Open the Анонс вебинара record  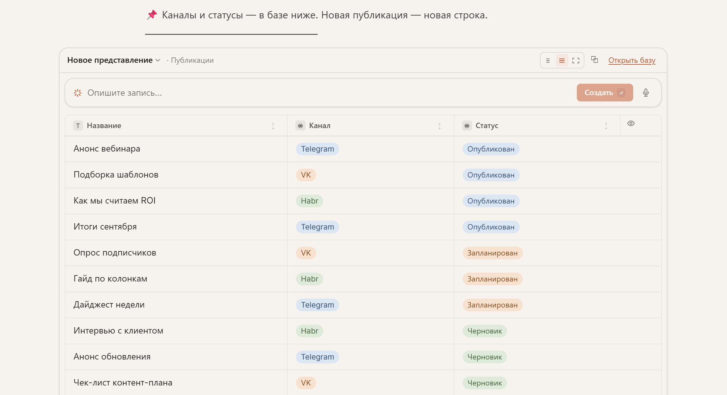pos(107,149)
